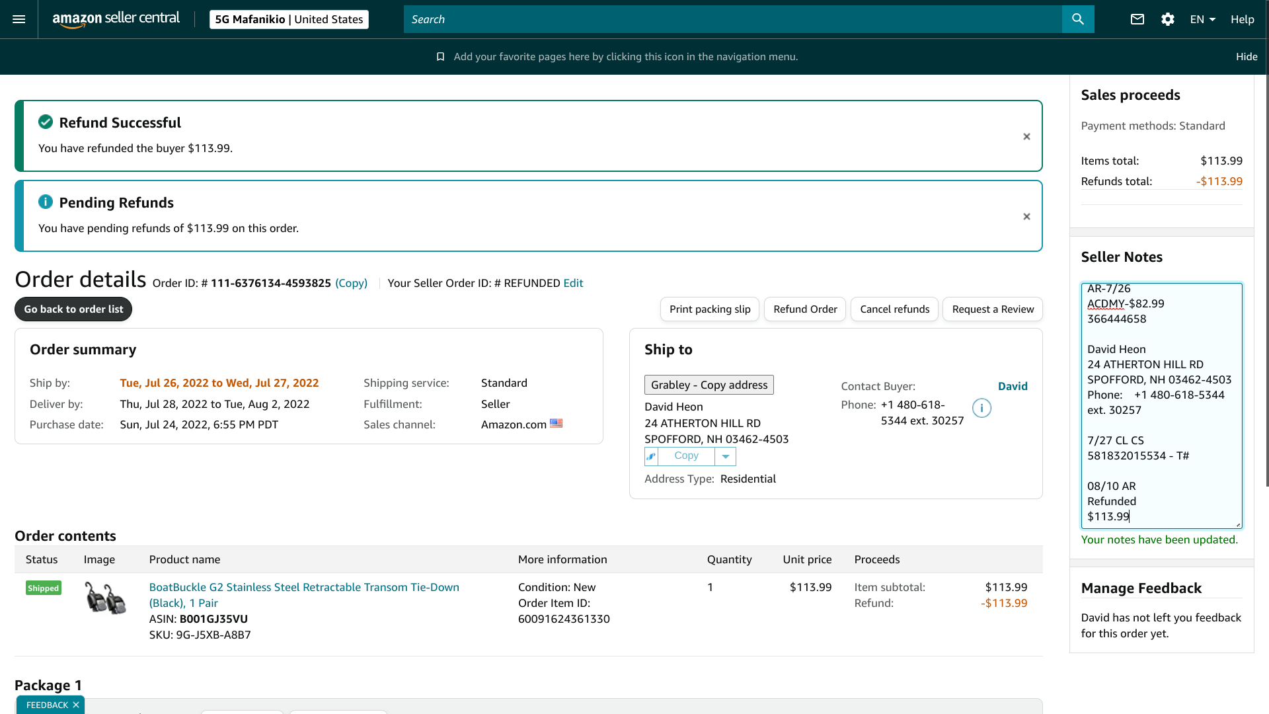
Task: Open the settings gear icon
Action: [x=1168, y=19]
